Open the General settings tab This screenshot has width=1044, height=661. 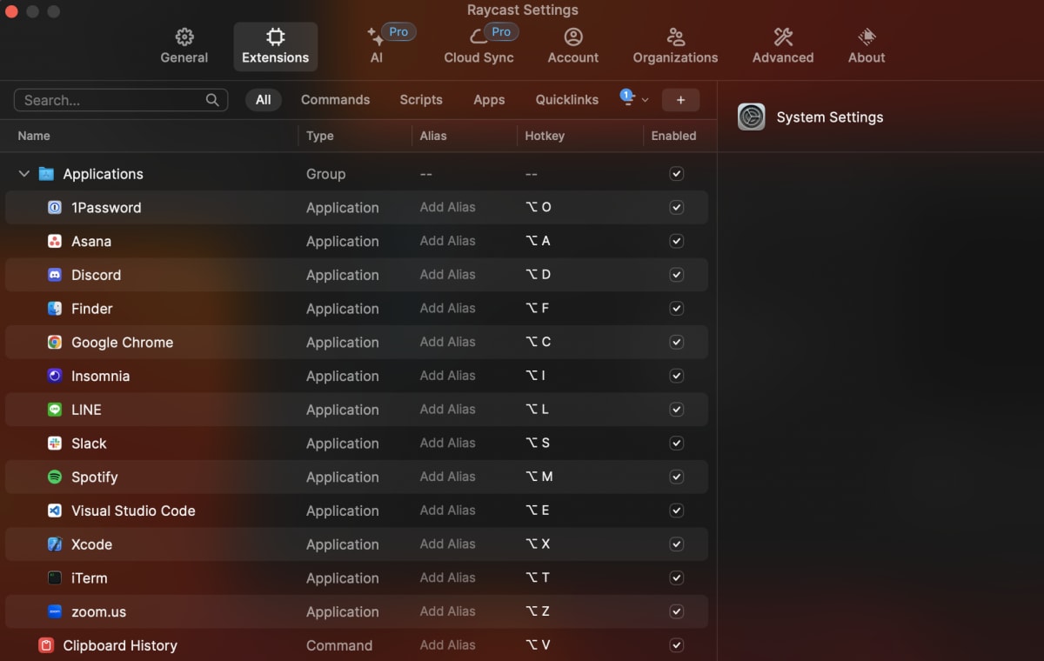tap(184, 46)
